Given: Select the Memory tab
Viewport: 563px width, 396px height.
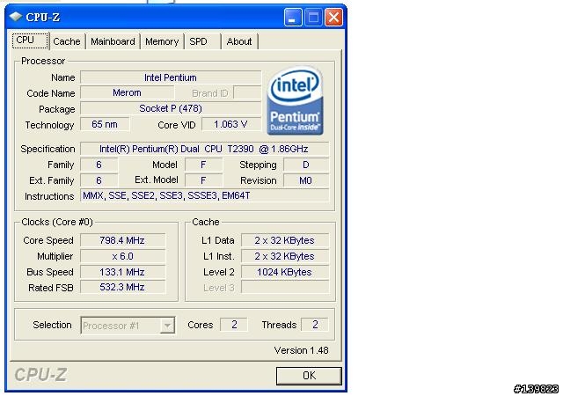Looking at the screenshot, I should [162, 41].
